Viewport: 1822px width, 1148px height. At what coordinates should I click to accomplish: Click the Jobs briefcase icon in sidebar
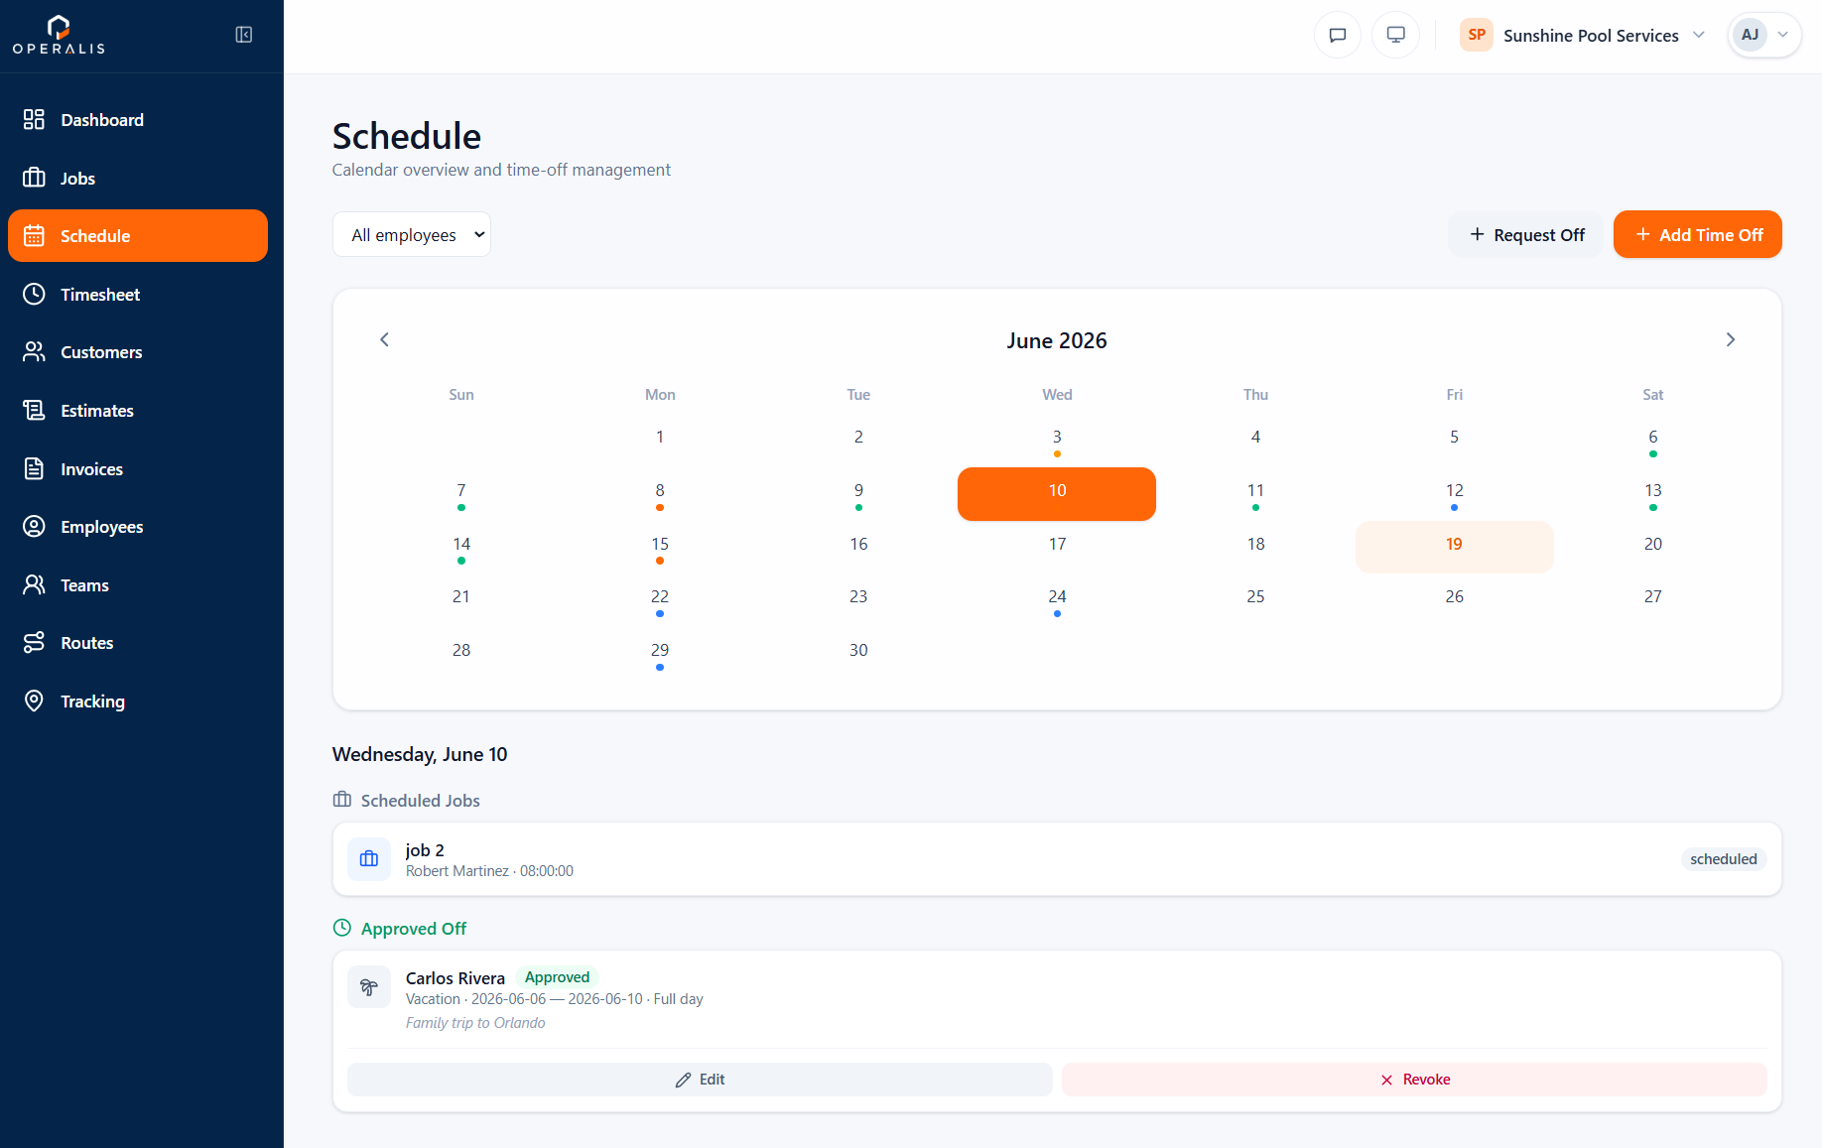[x=34, y=178]
